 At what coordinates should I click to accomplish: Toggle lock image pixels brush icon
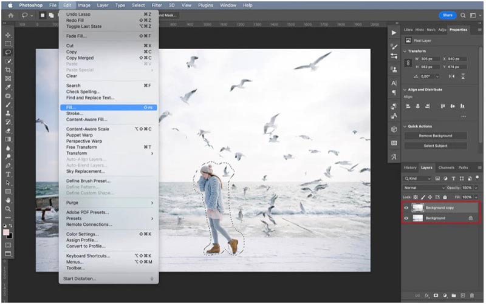pos(423,197)
